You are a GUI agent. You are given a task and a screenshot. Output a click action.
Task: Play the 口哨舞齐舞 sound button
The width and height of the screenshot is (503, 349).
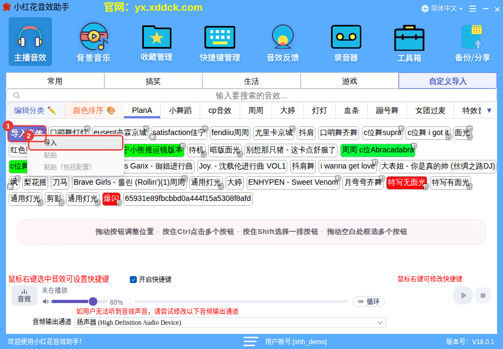coord(339,133)
